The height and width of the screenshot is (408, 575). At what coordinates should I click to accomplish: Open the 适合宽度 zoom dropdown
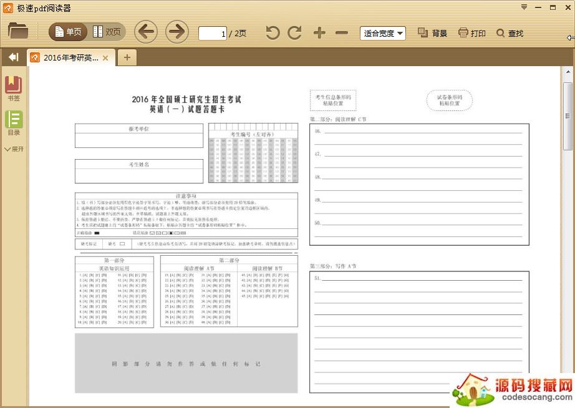383,33
